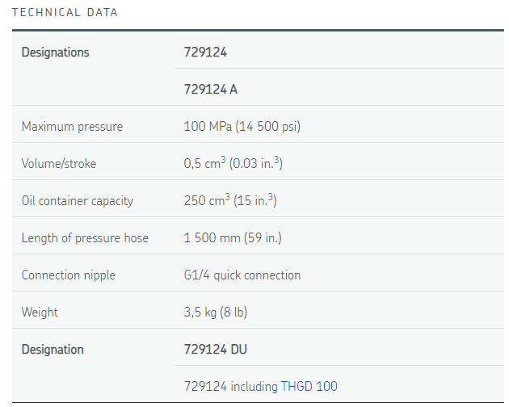
Task: Click the Weight row label
Action: (x=40, y=313)
